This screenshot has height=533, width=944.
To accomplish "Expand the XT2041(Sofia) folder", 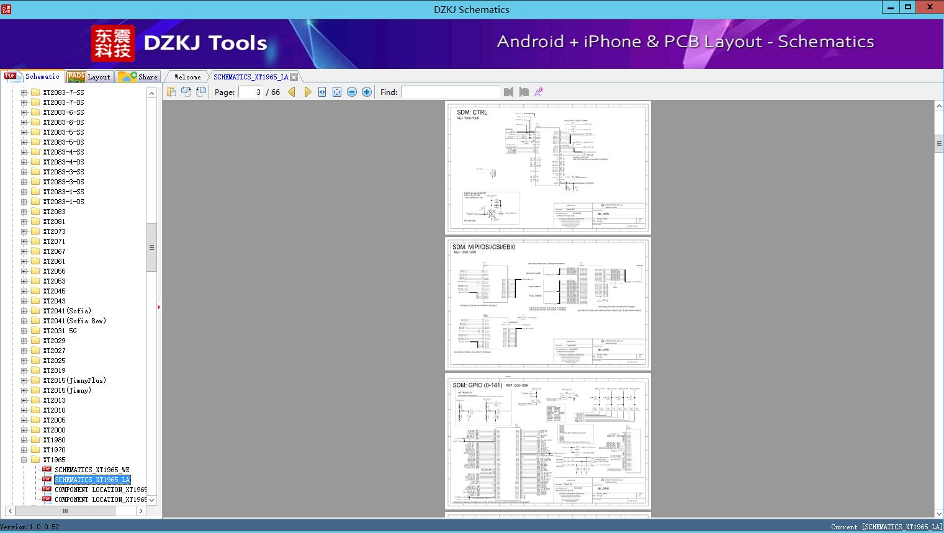I will (24, 311).
